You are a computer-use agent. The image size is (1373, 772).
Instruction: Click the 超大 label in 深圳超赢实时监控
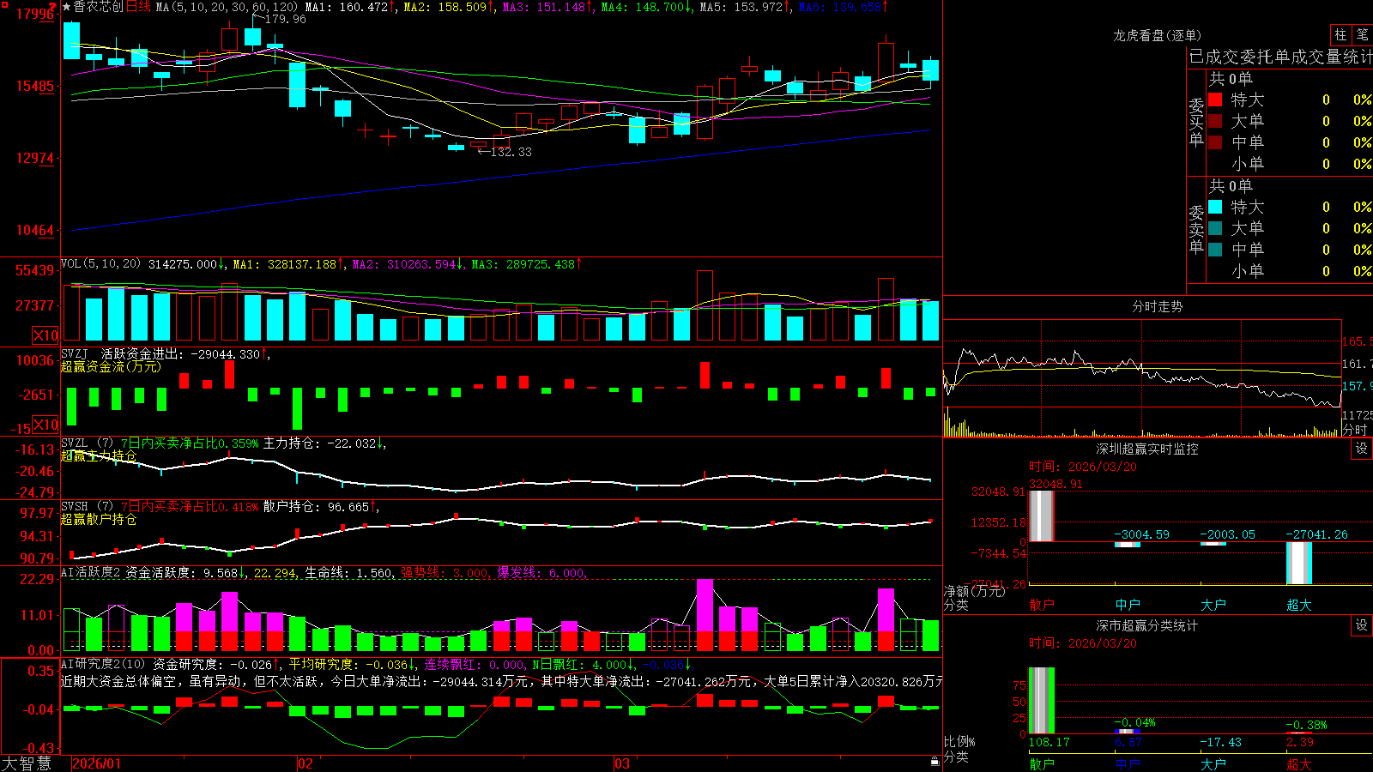pos(1299,605)
